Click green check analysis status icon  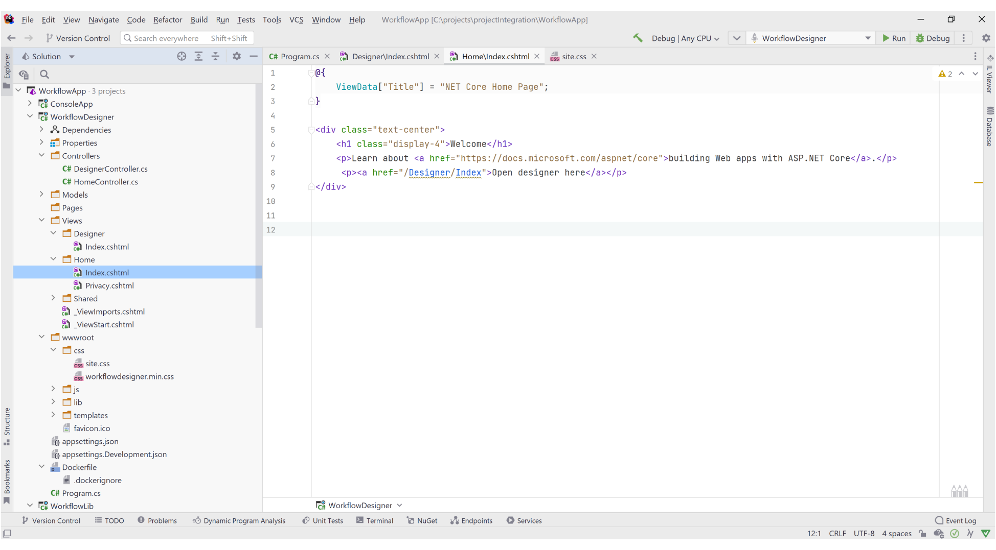click(x=955, y=534)
